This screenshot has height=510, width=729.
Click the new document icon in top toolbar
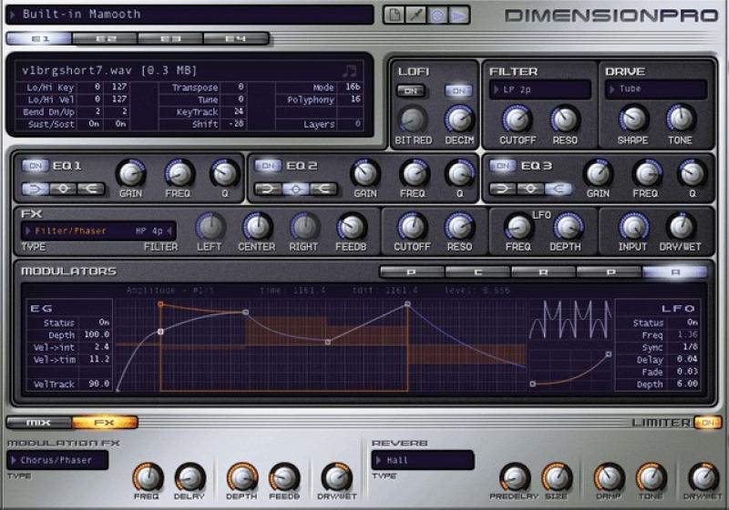pyautogui.click(x=393, y=15)
